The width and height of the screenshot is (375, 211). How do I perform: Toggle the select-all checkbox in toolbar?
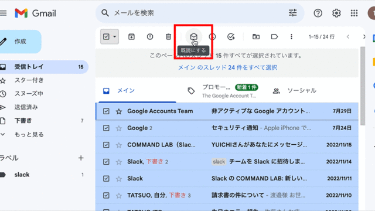point(106,36)
